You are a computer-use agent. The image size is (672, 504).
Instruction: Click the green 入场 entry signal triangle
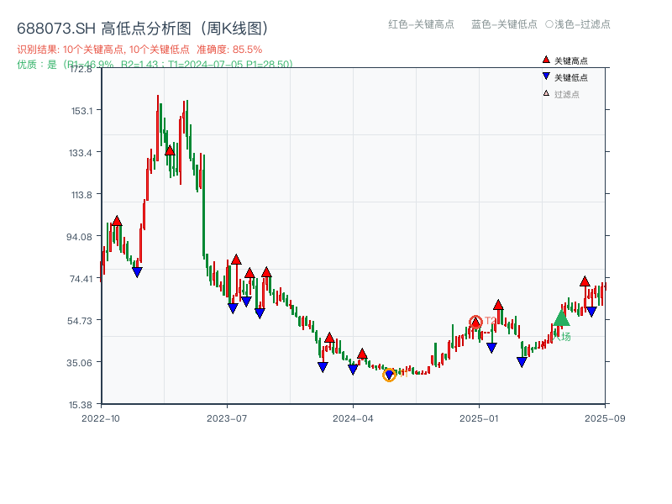[x=560, y=318]
